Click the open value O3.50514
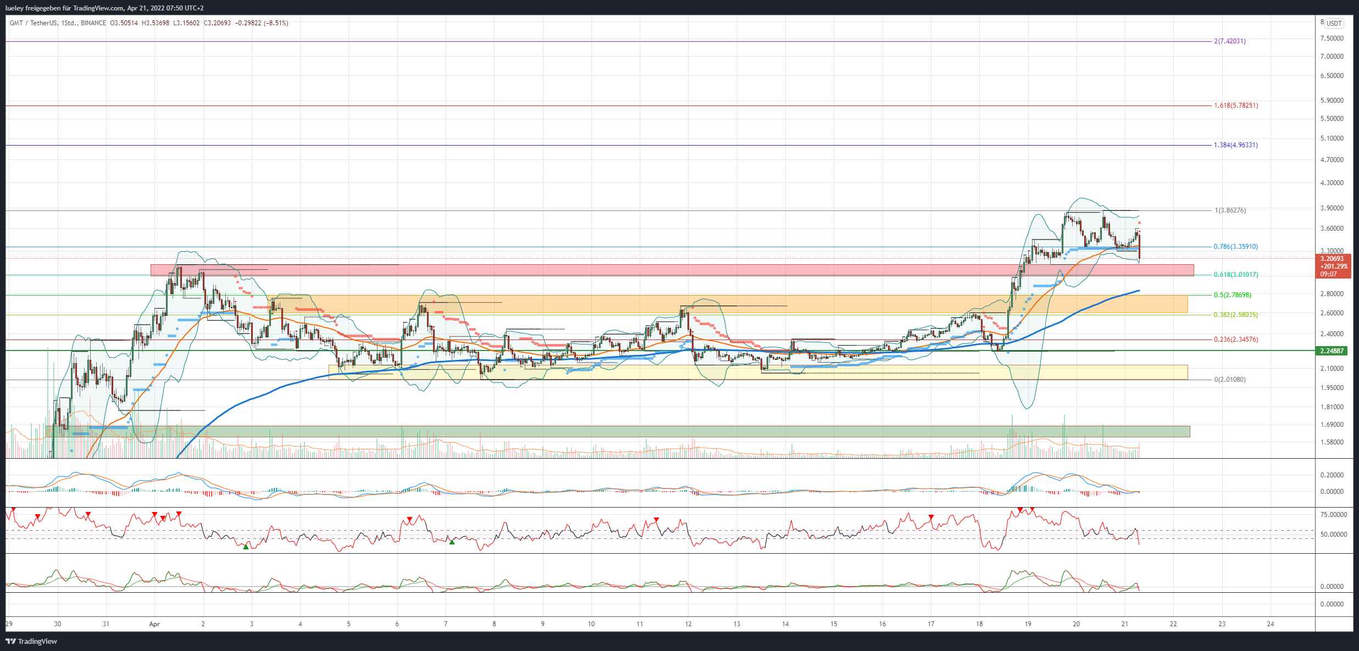Image resolution: width=1359 pixels, height=651 pixels. (124, 23)
